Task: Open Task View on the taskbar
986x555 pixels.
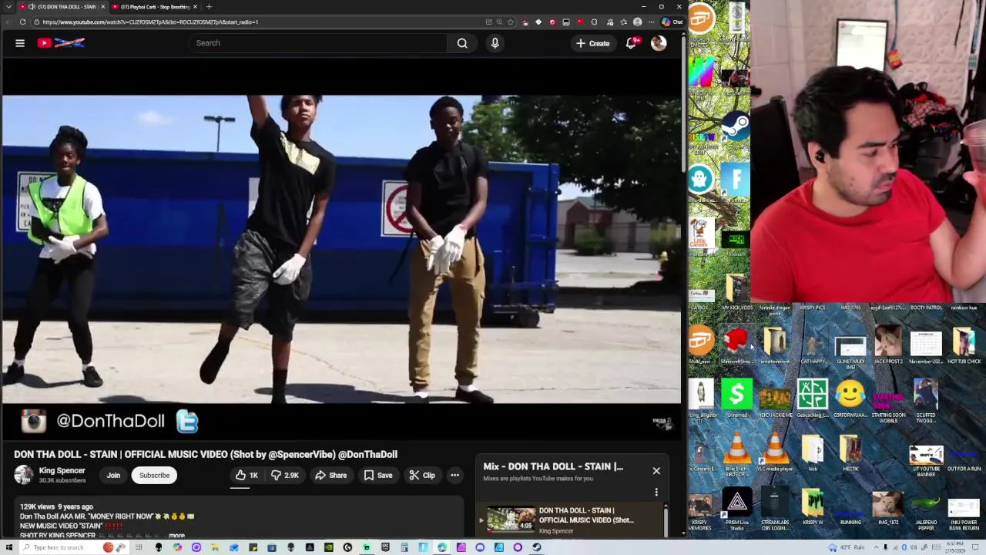Action: pos(139,547)
